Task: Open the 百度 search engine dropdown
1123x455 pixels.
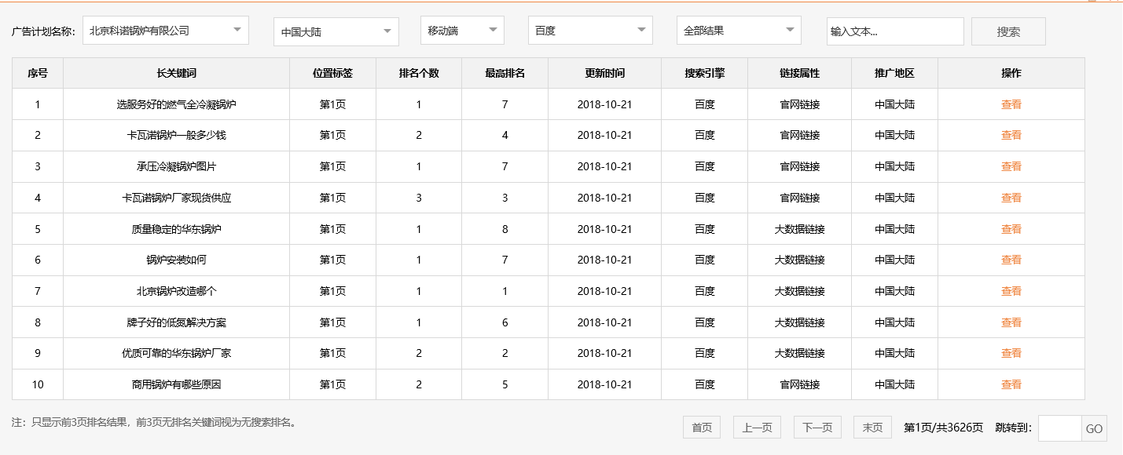Action: (589, 30)
